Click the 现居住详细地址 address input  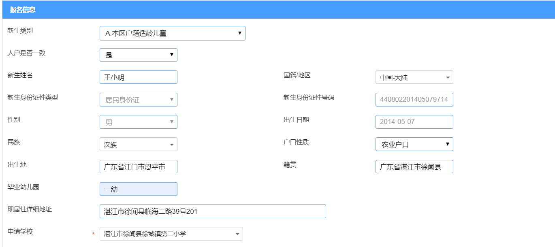[x=212, y=211]
